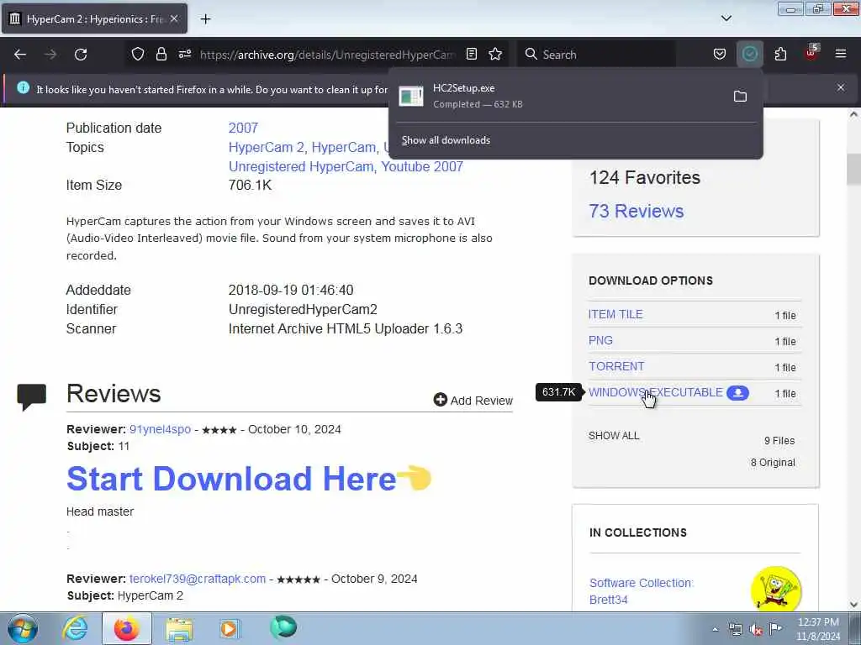
Task: Go back using the browser back arrow
Action: (x=20, y=55)
